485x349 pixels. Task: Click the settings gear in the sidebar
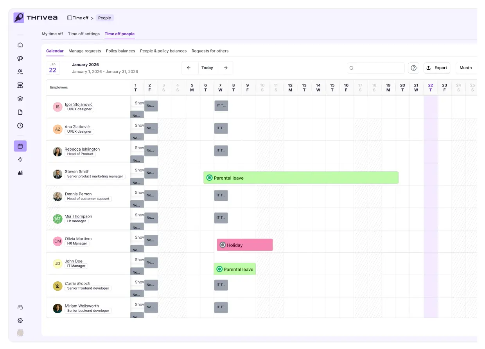[20, 320]
